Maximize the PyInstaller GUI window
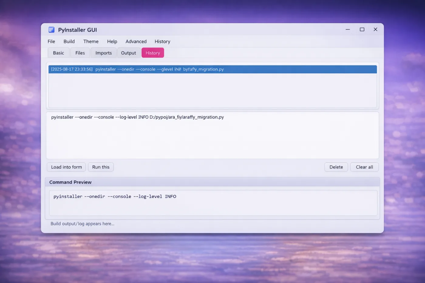Viewport: 425px width, 283px height. [x=362, y=29]
